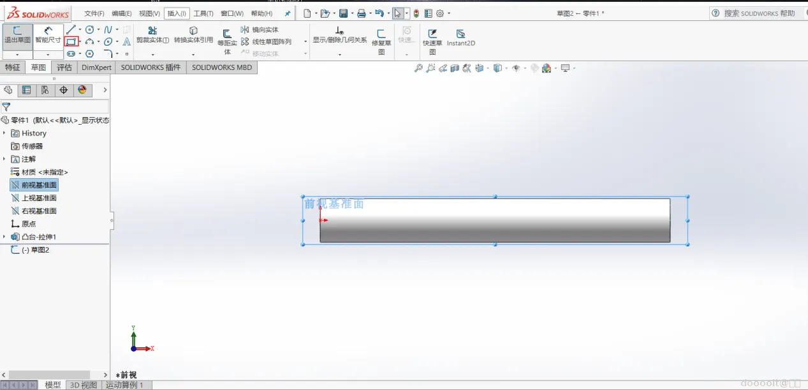Click the rebuild traffic light icon
Image resolution: width=808 pixels, height=390 pixels.
[416, 13]
